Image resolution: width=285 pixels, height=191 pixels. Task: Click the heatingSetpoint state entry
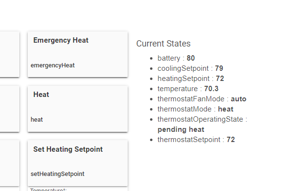(x=191, y=79)
